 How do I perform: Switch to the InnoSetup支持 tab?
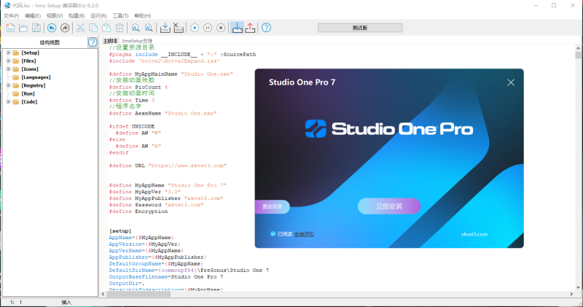point(137,41)
